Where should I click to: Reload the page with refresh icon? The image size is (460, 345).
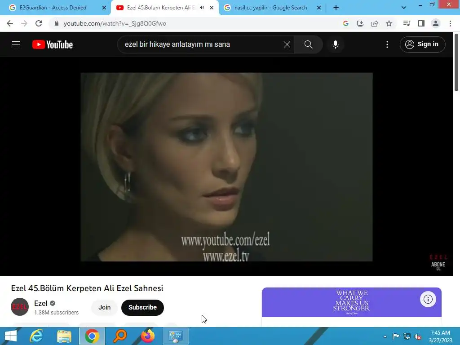39,23
